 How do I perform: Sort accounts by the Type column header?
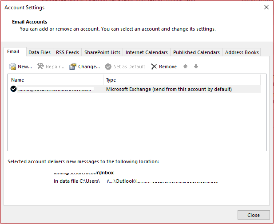182,80
